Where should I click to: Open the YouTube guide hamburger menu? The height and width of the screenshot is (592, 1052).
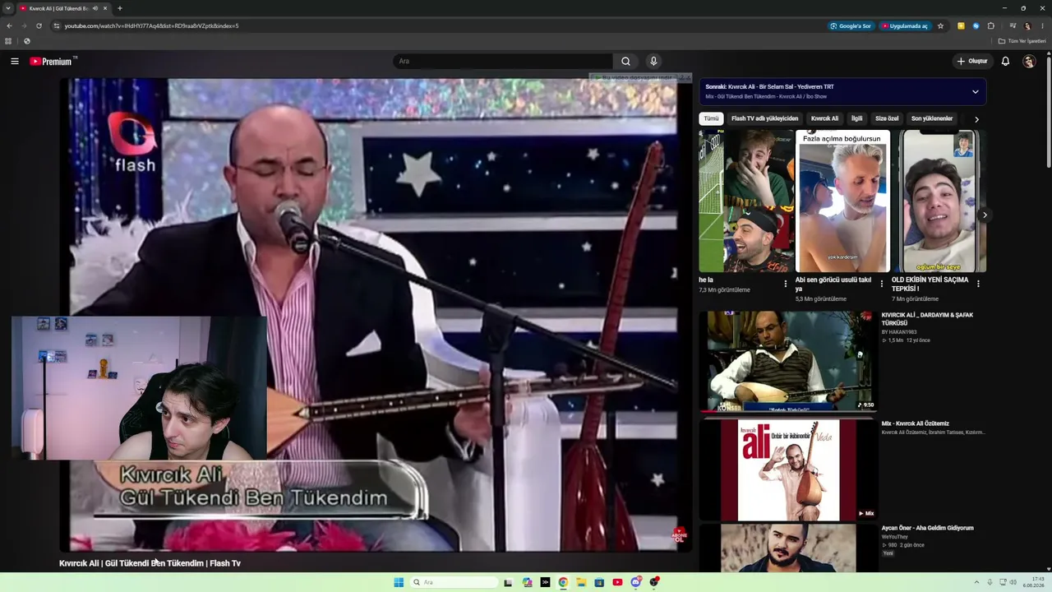point(15,61)
